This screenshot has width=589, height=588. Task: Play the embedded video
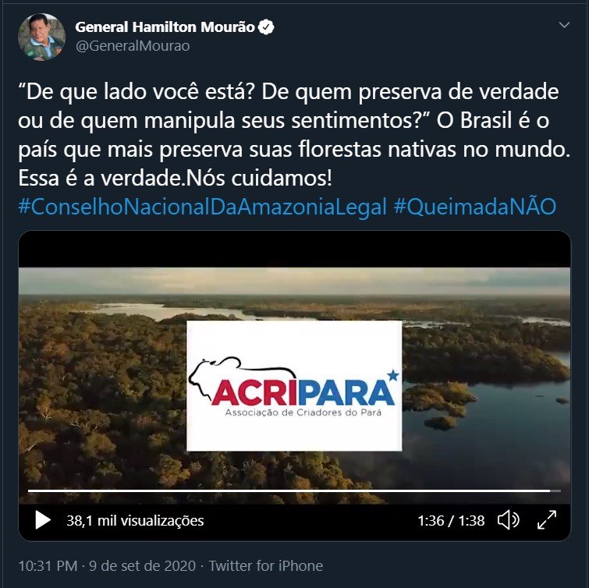[x=43, y=520]
